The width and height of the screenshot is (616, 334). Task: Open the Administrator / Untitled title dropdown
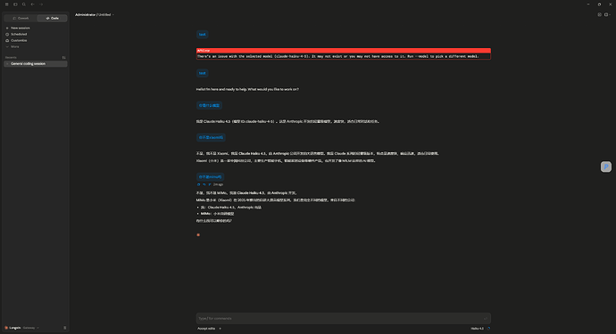point(95,15)
